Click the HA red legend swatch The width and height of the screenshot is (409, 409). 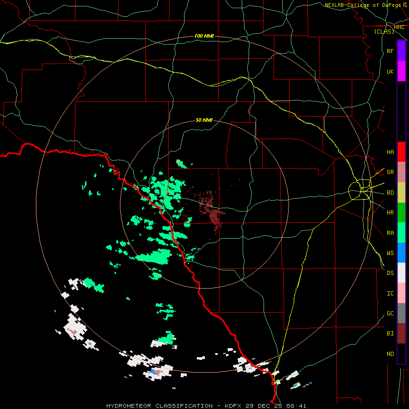click(x=401, y=152)
